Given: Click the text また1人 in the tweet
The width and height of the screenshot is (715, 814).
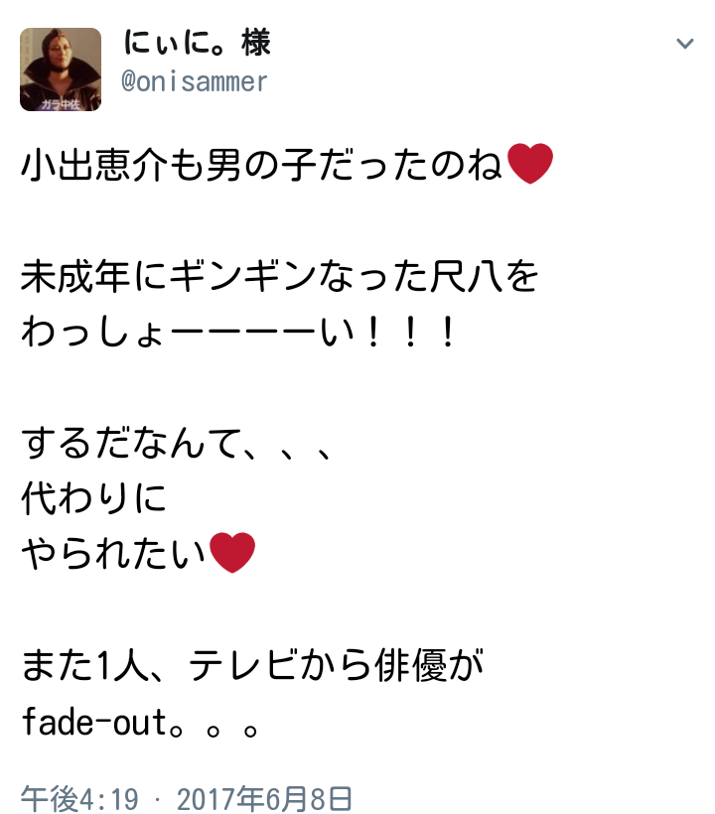Looking at the screenshot, I should click(x=85, y=665).
